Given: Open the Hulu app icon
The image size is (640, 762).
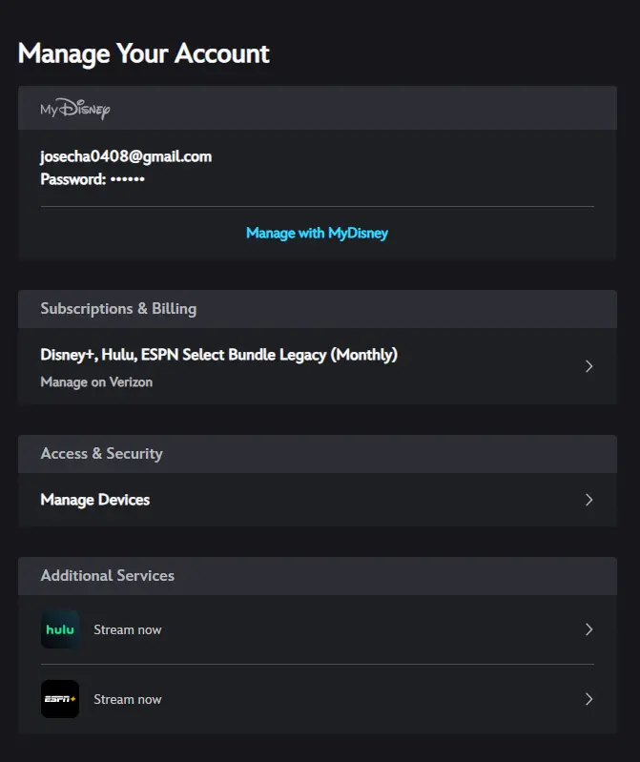Looking at the screenshot, I should 60,629.
